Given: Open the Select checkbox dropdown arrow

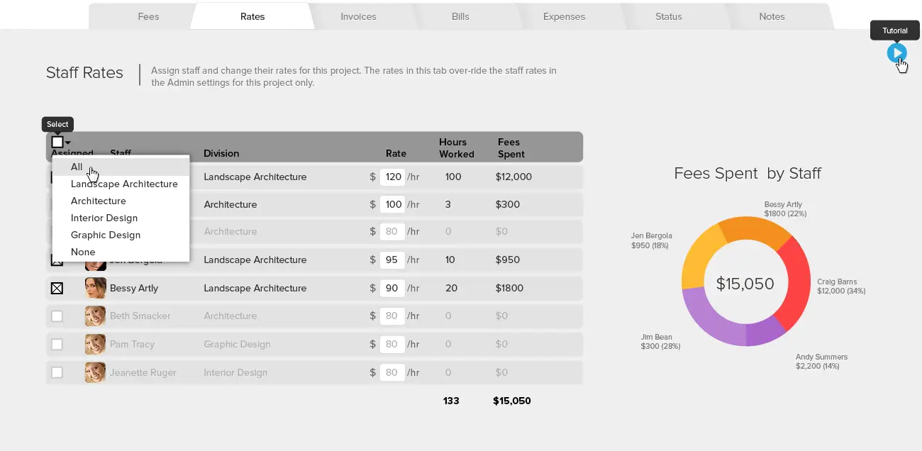Looking at the screenshot, I should pos(68,143).
